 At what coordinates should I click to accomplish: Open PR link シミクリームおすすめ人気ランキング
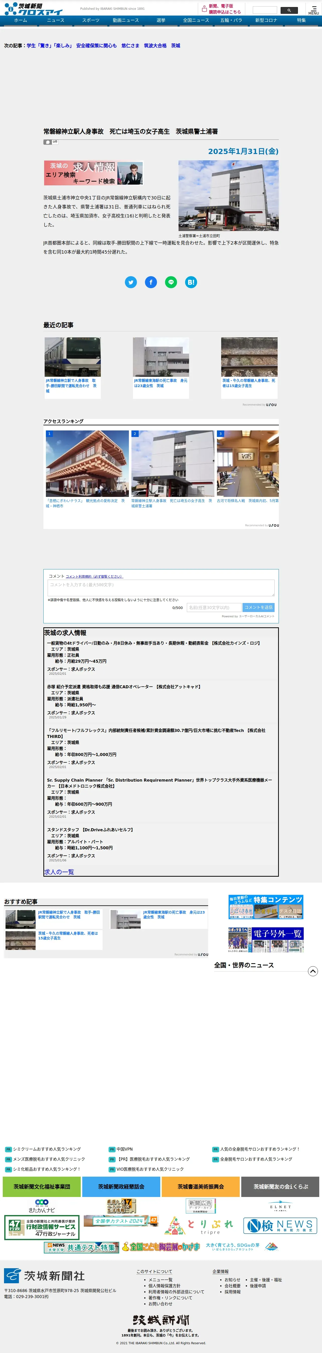tap(47, 1149)
